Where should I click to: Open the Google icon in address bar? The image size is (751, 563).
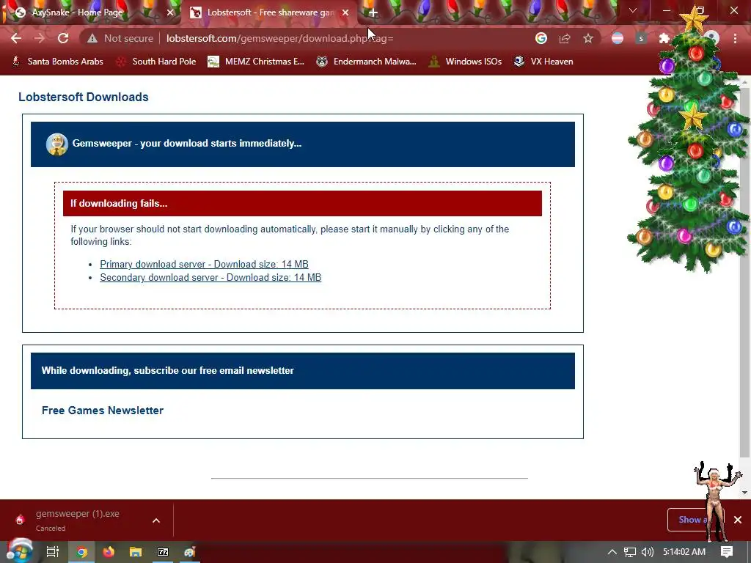pos(541,38)
